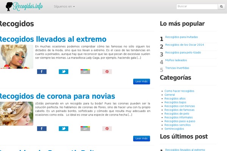The width and height of the screenshot is (227, 151).
Task: Expand the Síguenos en dropdown
Action: [64, 6]
